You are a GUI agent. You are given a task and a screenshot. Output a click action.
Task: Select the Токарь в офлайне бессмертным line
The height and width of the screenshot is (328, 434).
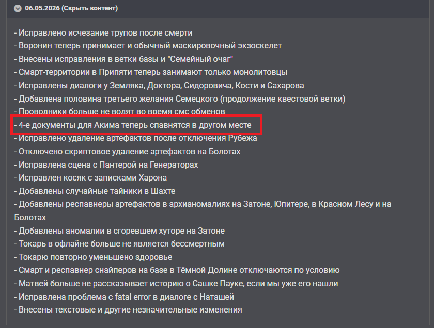[x=119, y=244]
